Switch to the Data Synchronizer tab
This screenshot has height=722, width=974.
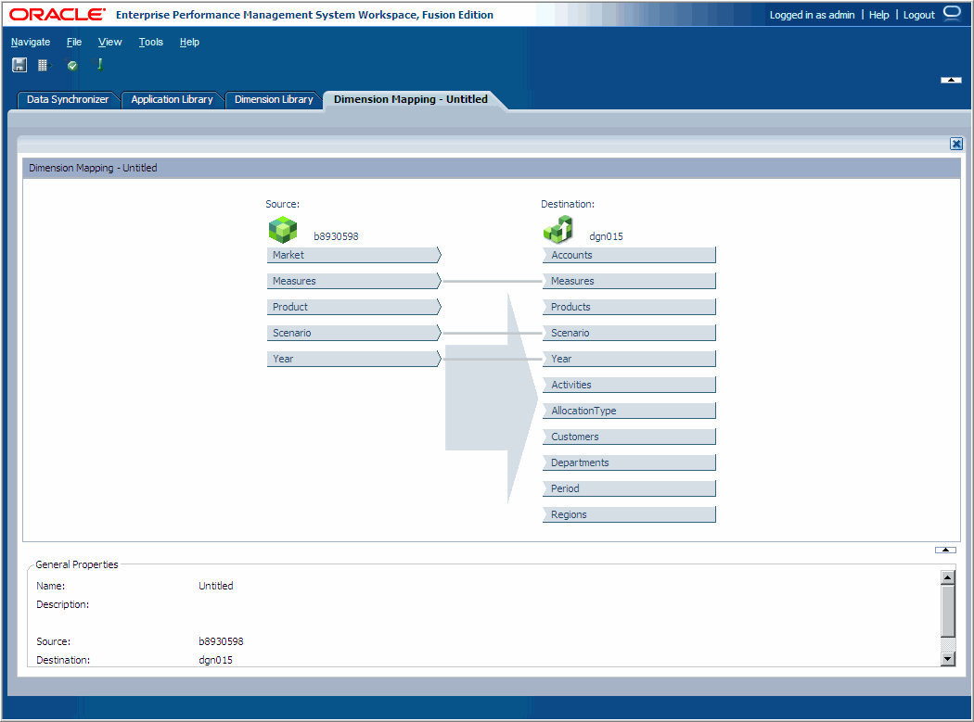click(x=68, y=99)
